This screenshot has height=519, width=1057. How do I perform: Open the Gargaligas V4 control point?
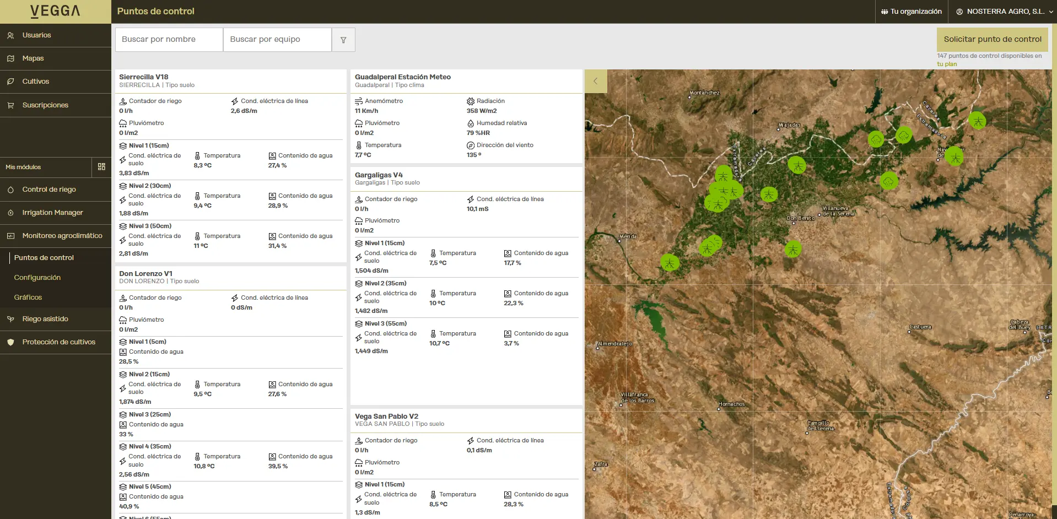[379, 175]
